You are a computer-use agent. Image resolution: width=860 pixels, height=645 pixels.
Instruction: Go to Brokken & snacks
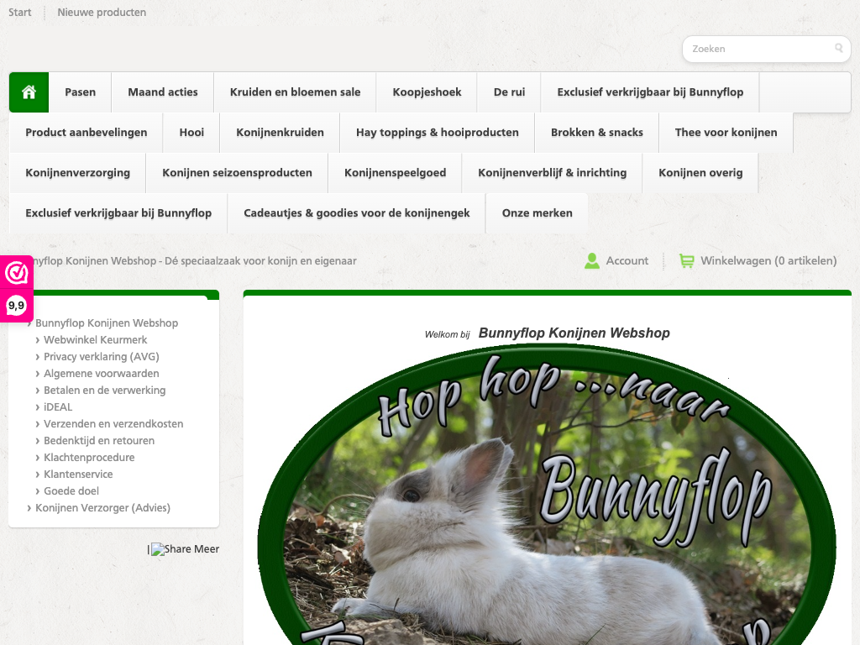(597, 132)
